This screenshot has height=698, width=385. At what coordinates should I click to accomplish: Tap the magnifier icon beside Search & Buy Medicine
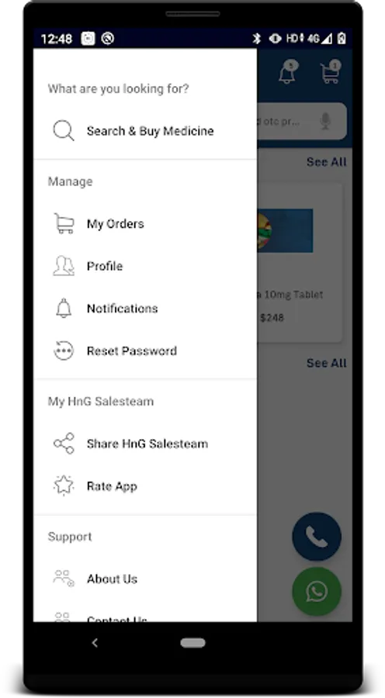[64, 131]
